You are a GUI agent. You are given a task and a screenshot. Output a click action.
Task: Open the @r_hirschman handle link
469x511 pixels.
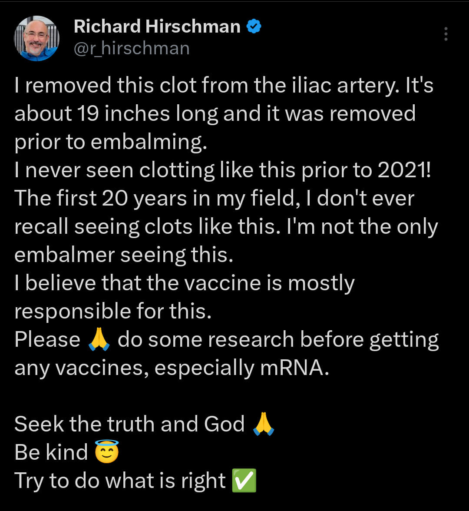(x=132, y=48)
